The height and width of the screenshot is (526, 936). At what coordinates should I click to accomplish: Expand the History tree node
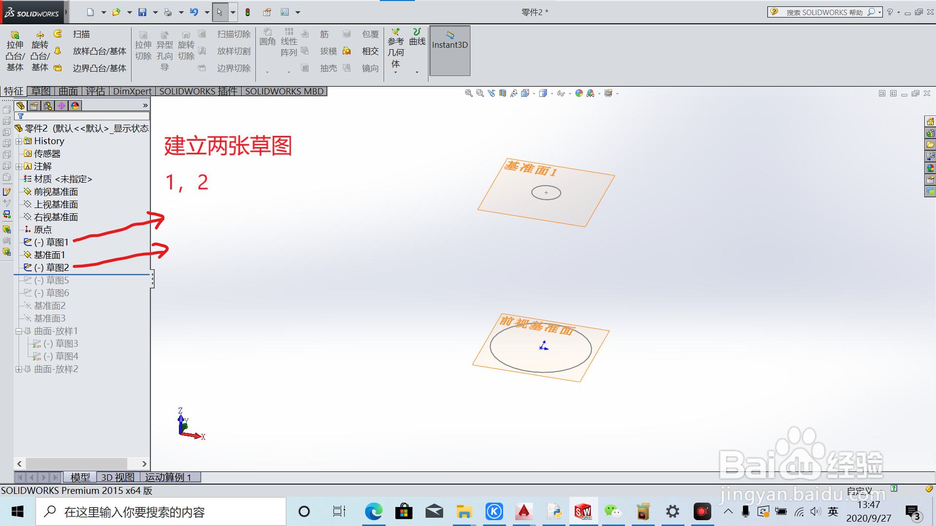pos(19,141)
